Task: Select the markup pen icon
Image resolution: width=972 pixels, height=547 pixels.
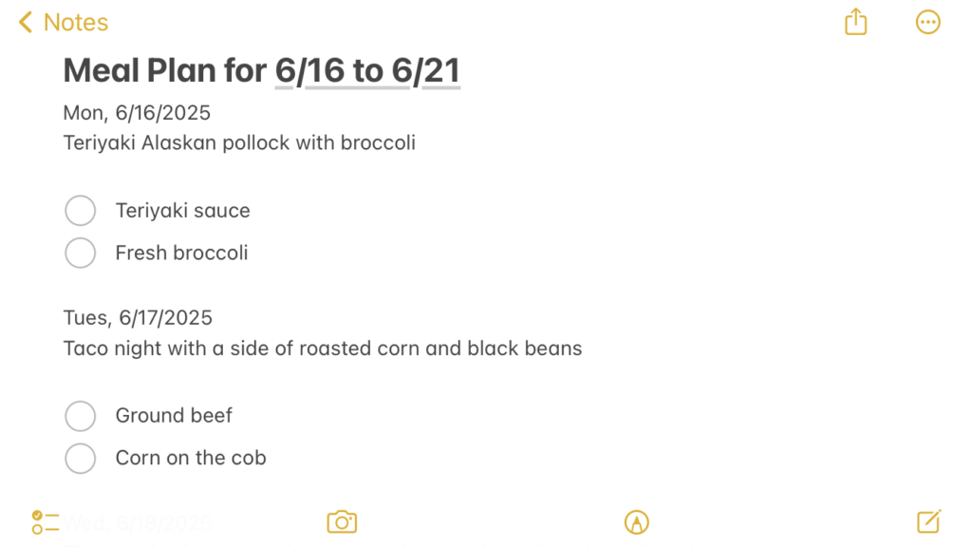Action: [x=636, y=521]
